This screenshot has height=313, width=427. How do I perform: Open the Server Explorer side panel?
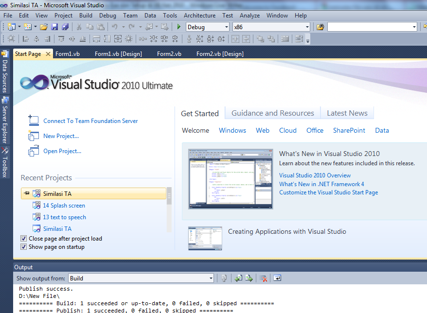click(x=5, y=120)
